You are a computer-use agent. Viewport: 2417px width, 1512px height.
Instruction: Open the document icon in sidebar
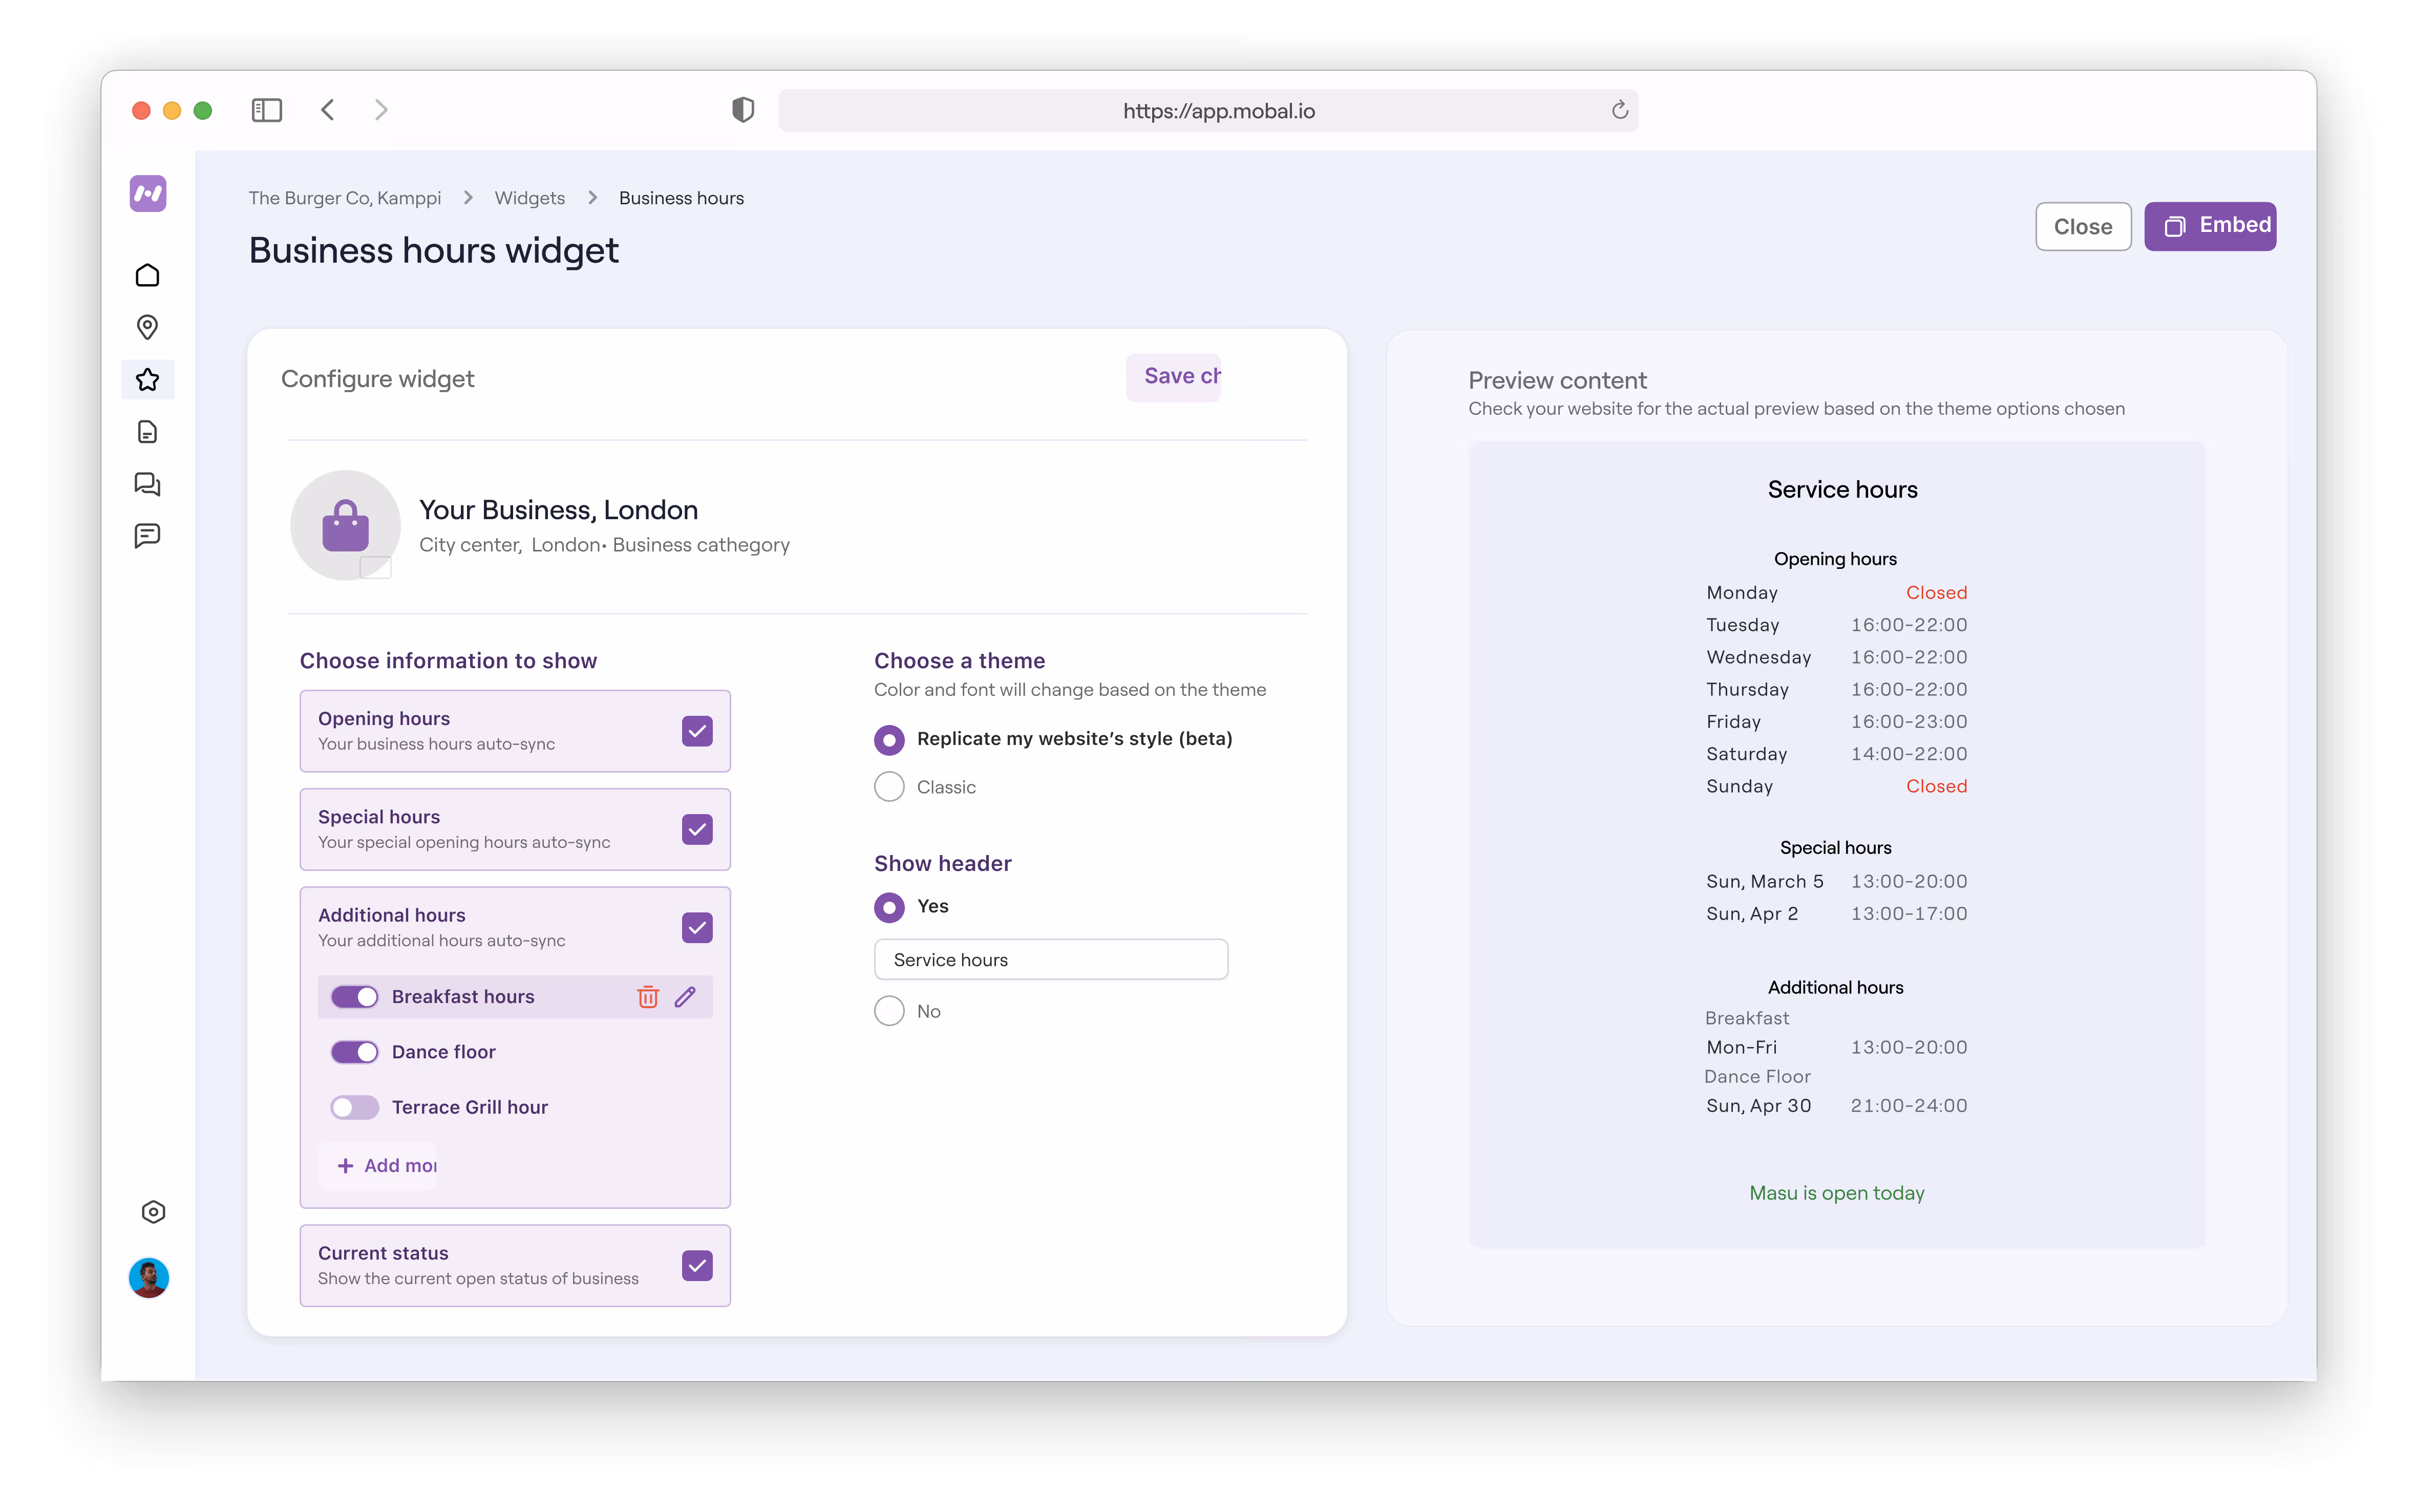[x=148, y=432]
